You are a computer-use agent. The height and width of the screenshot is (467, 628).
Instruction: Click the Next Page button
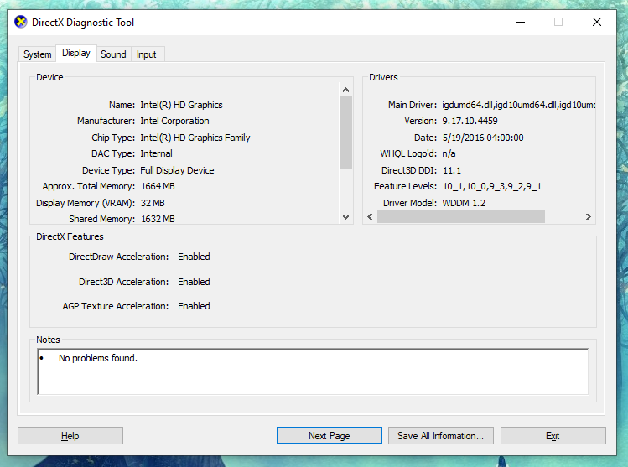click(x=330, y=436)
